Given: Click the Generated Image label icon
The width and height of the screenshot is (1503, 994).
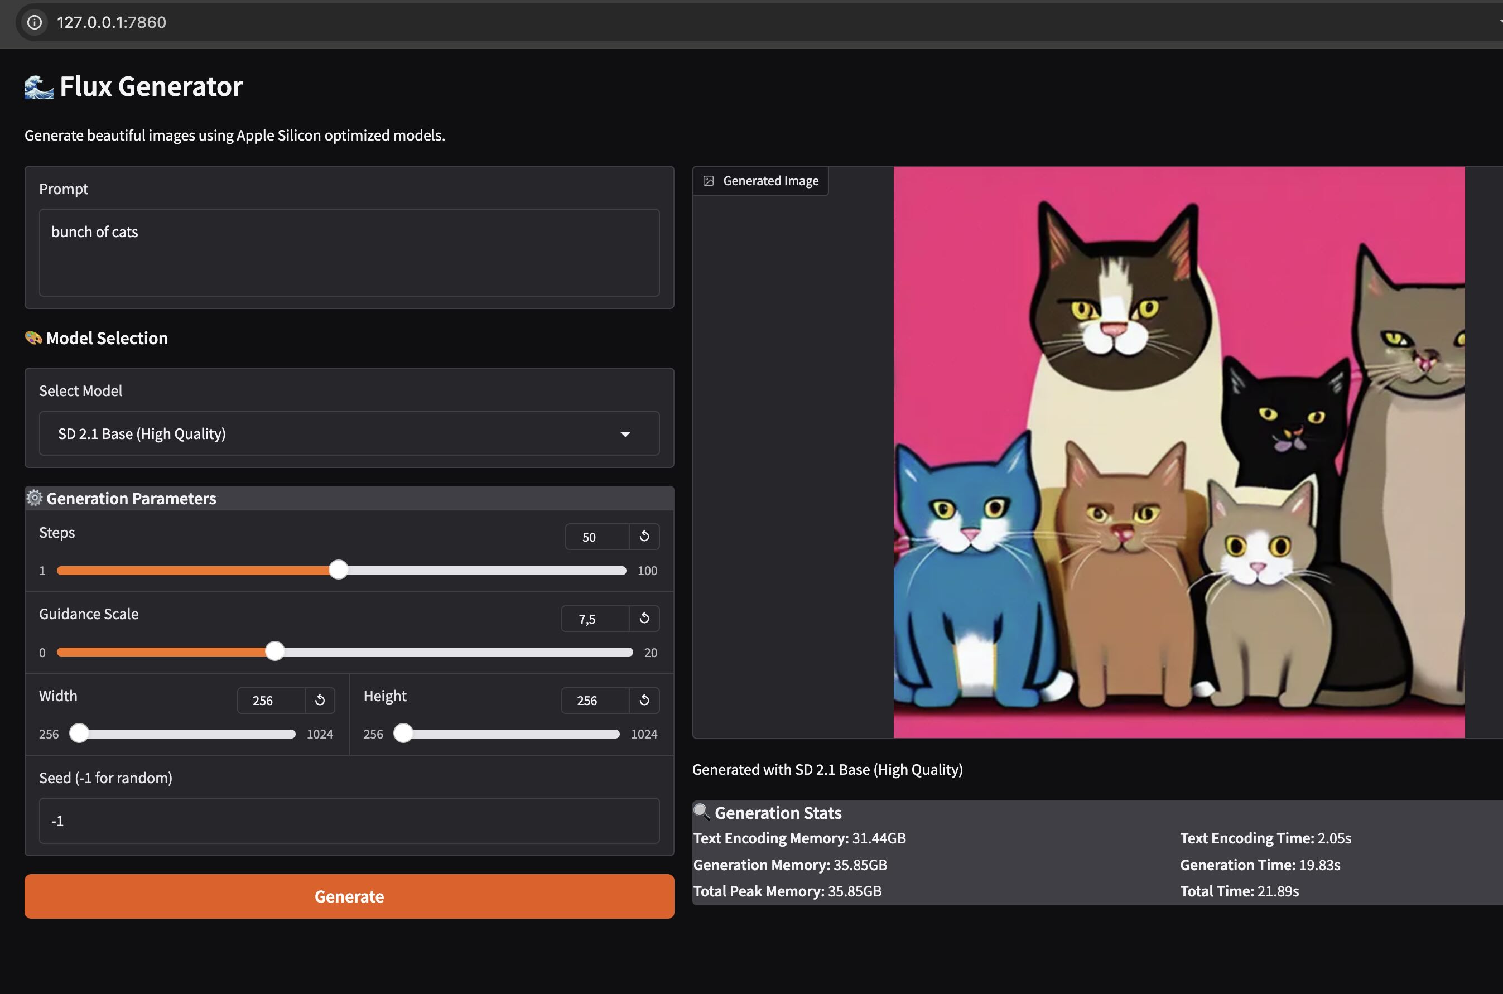Looking at the screenshot, I should click(709, 181).
